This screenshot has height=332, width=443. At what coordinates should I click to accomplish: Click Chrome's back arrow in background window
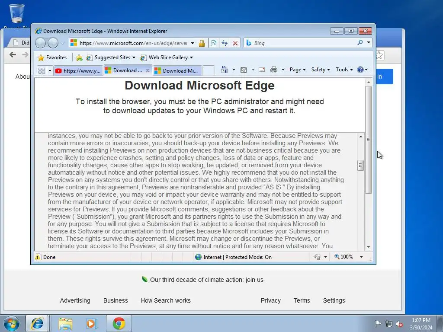13,54
